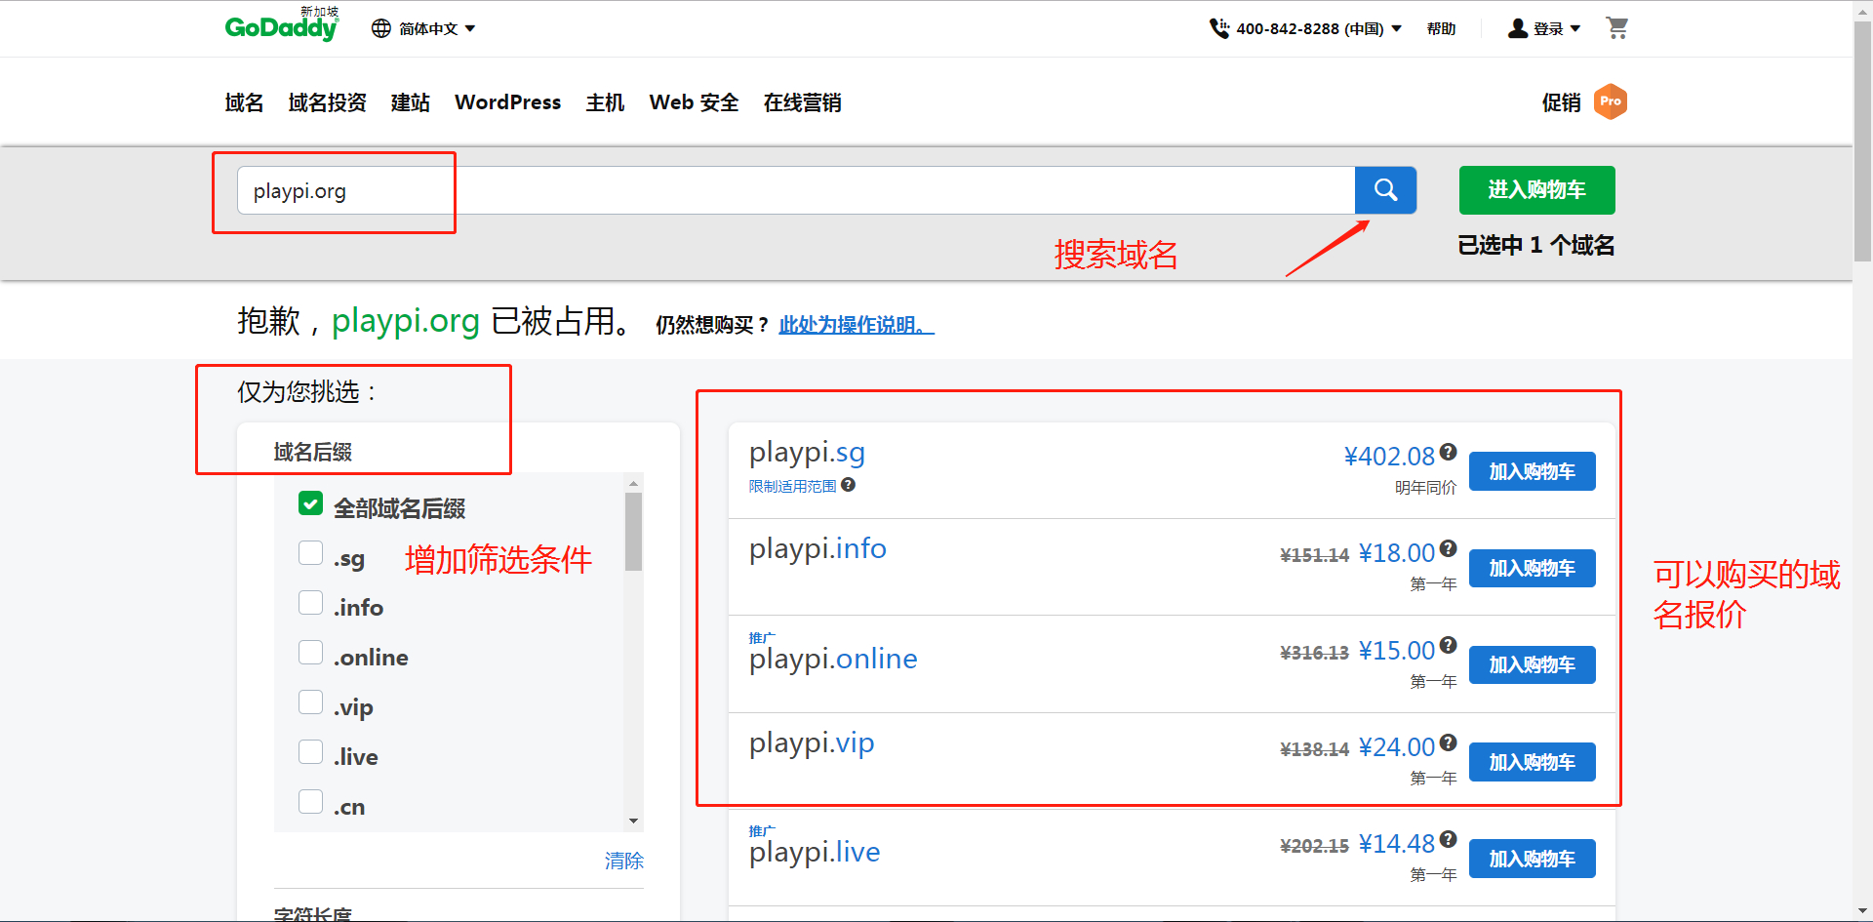Screen dimensions: 1873x922
Task: Click the user account icon
Action: pyautogui.click(x=1517, y=28)
